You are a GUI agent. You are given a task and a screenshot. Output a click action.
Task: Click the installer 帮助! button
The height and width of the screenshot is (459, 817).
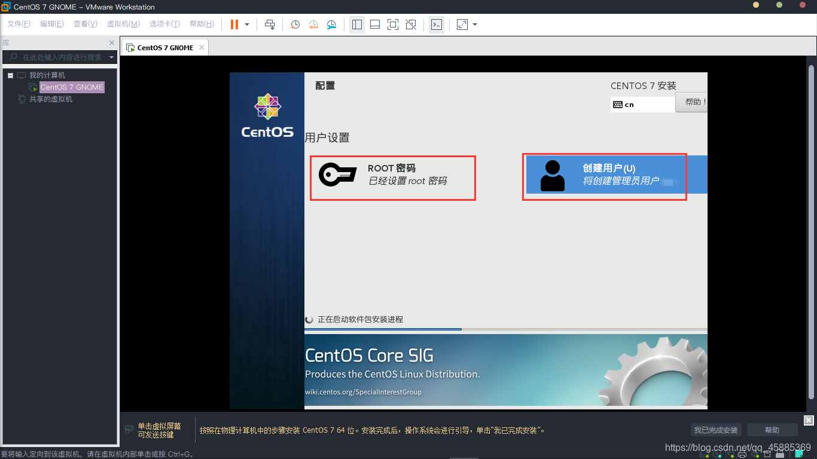coord(692,102)
